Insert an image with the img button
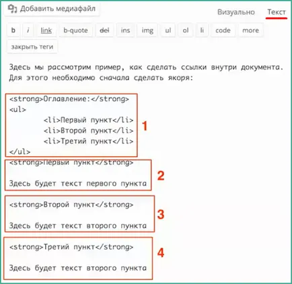Screen dimensions: 292x284 [147, 30]
